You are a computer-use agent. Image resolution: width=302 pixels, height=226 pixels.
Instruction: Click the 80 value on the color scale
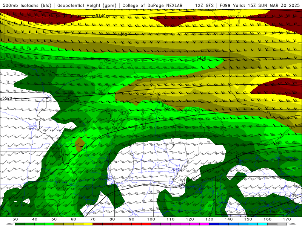[112, 219]
